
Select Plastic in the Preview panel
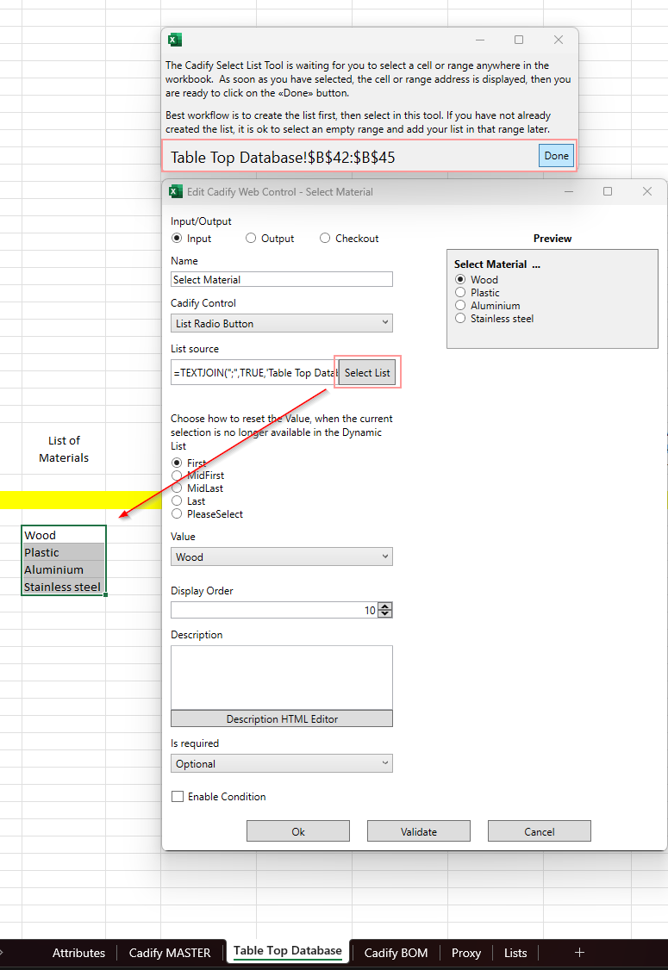point(460,292)
